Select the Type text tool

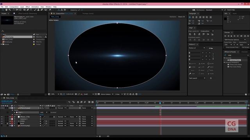[31, 10]
